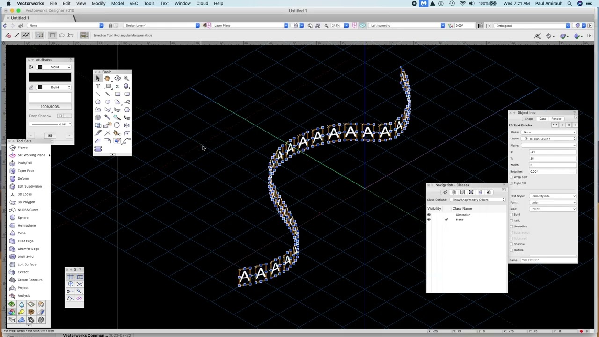This screenshot has height=337, width=599.
Task: Toggle visibility of Dimension class
Action: tap(429, 215)
